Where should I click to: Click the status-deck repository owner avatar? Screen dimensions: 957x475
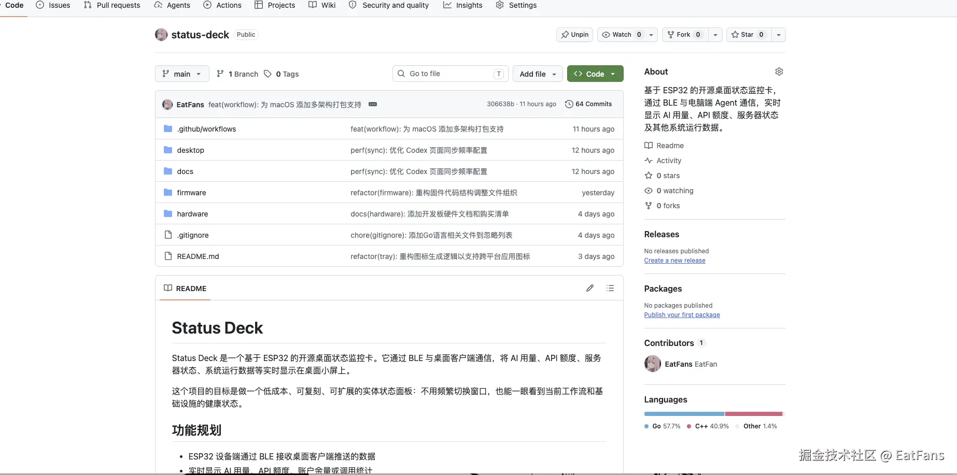161,35
